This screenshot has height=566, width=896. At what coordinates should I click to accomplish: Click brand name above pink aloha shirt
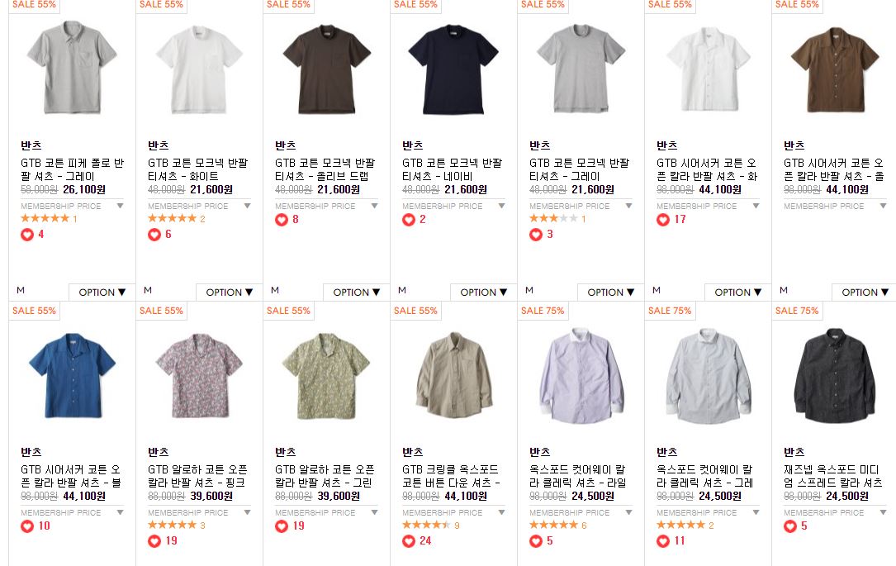pyautogui.click(x=159, y=452)
